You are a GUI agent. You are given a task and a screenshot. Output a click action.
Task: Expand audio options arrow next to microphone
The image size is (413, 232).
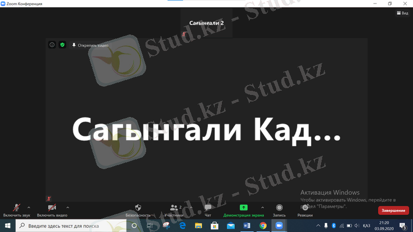click(29, 208)
